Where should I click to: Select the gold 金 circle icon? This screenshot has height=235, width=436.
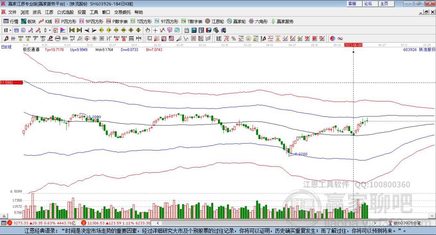[x=248, y=38]
